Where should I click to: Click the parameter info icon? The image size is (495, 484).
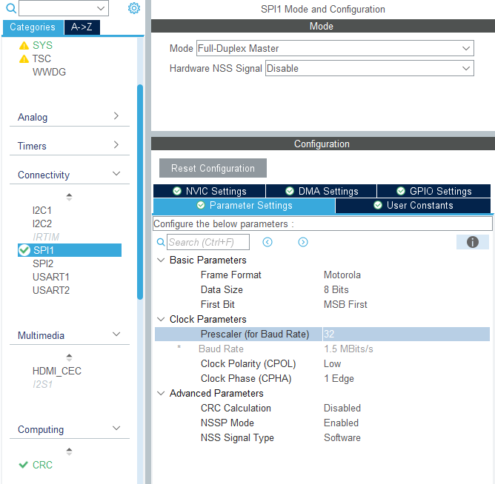[472, 242]
